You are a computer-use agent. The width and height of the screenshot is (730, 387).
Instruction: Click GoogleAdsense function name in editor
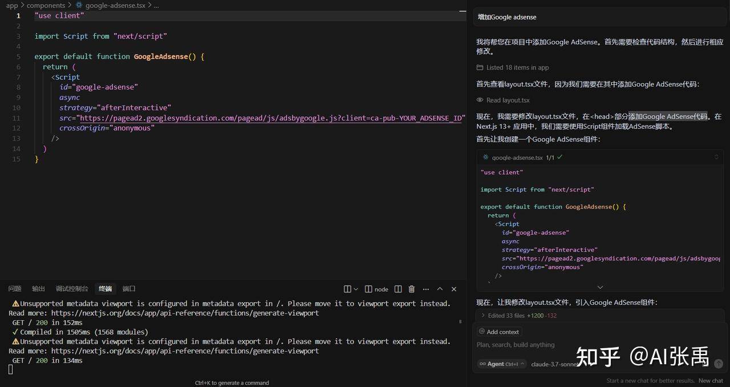point(161,56)
